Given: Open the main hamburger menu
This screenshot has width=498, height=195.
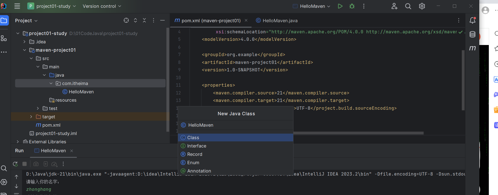Looking at the screenshot, I should 17,6.
